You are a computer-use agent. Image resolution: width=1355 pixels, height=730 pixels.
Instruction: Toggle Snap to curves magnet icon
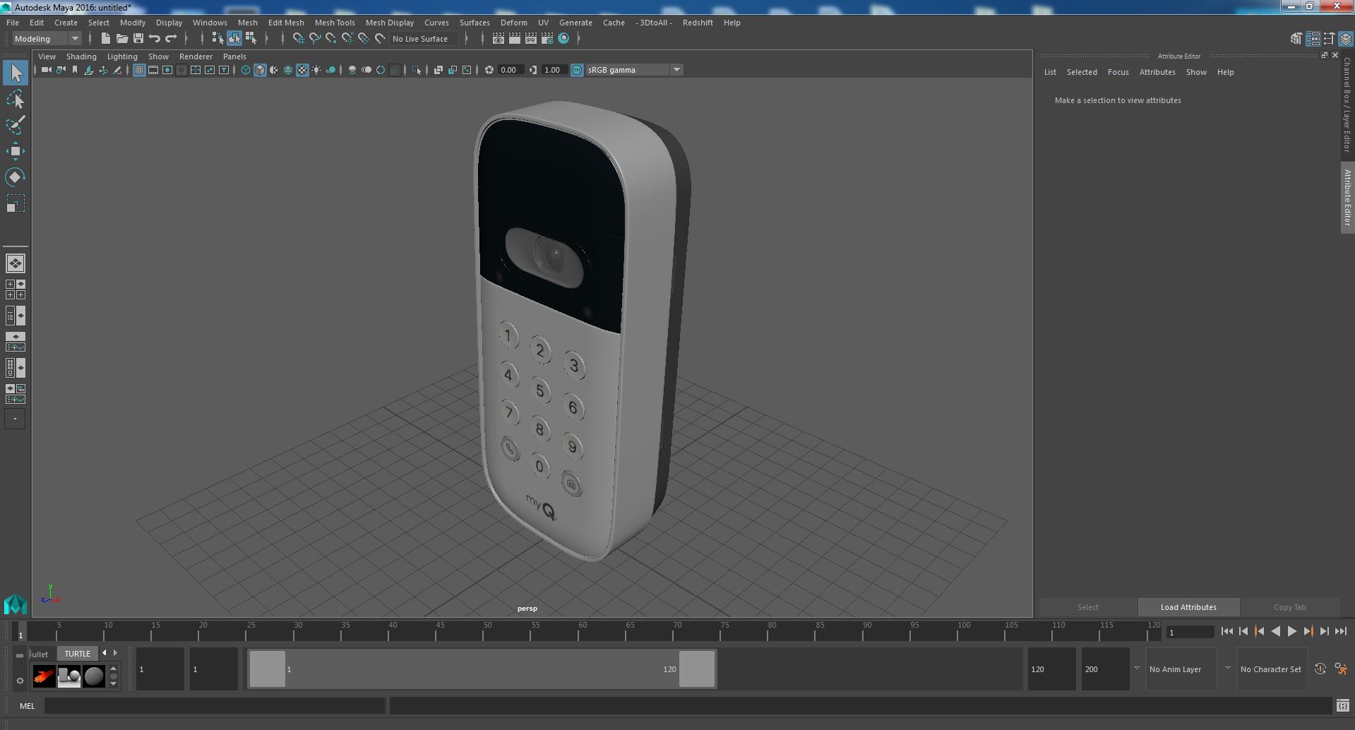click(315, 39)
